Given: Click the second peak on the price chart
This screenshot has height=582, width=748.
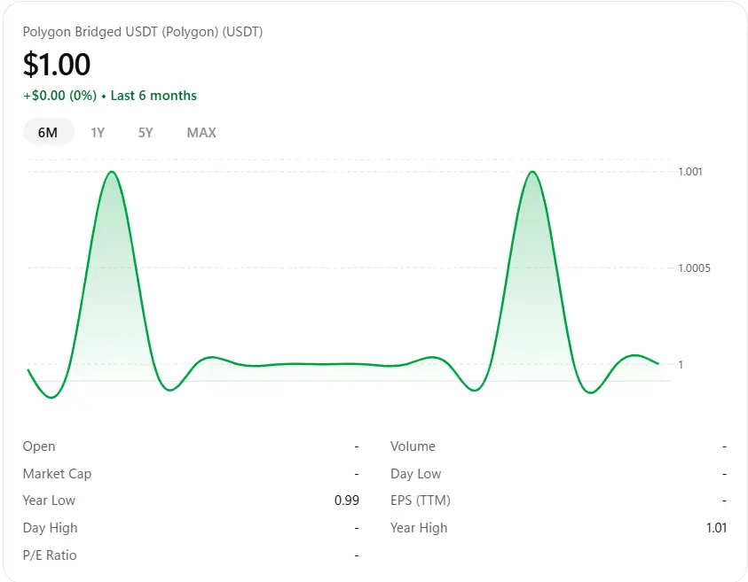Looking at the screenshot, I should (532, 172).
